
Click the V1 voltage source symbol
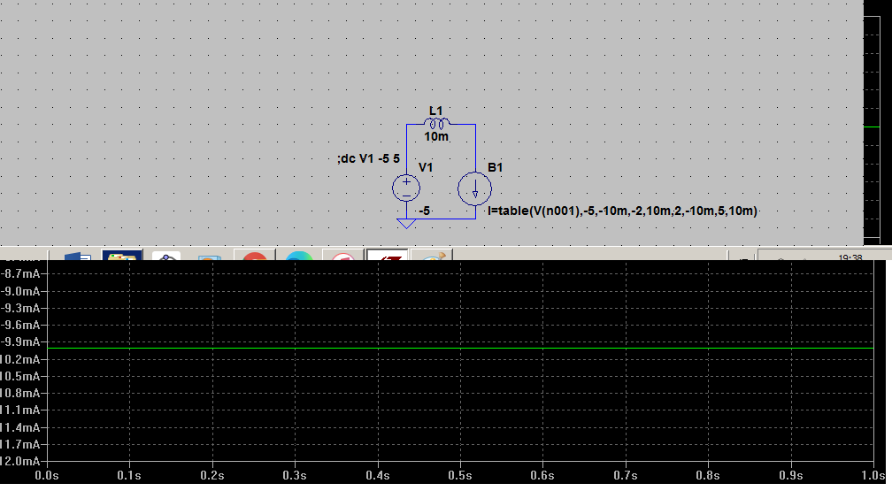click(406, 188)
